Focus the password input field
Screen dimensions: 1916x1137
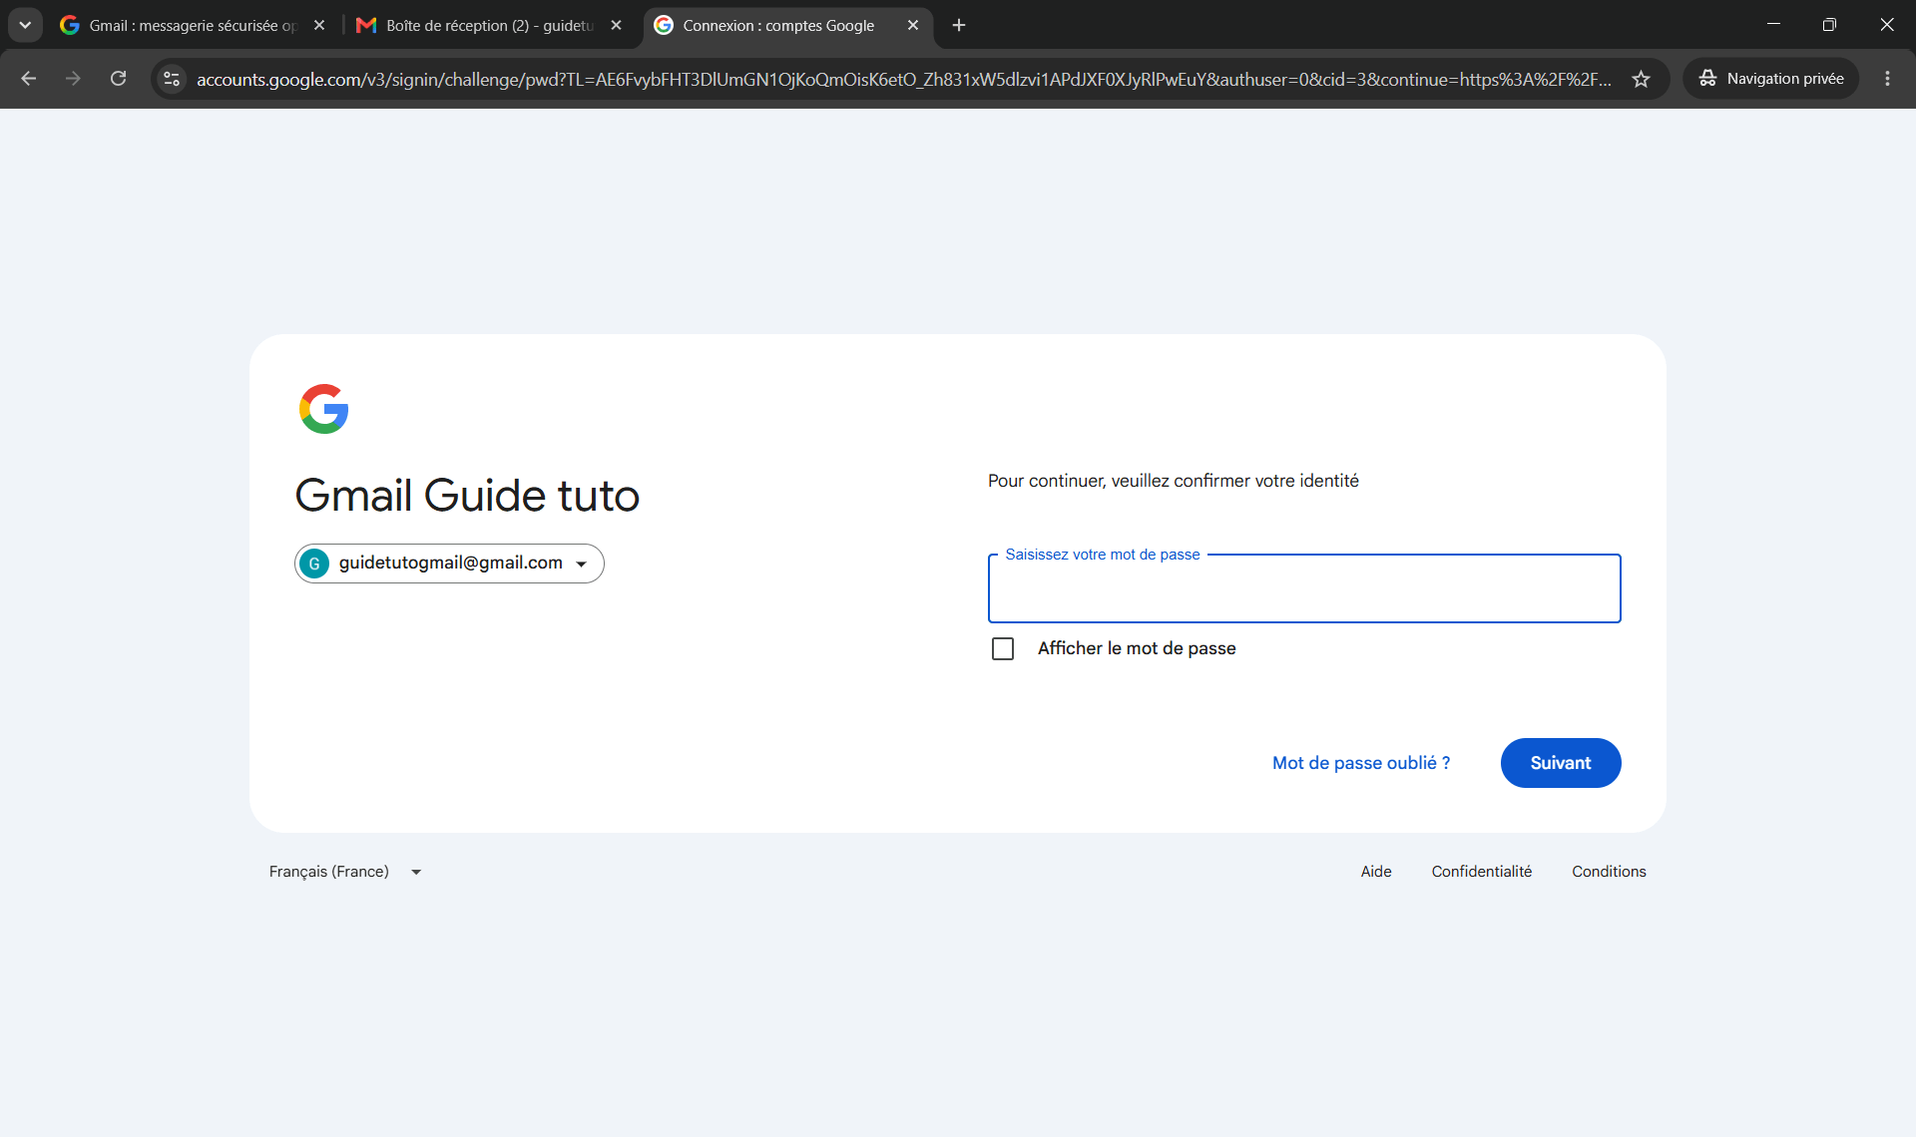[x=1304, y=588]
